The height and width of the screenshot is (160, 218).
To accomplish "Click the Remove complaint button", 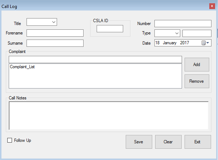I will point(197,81).
